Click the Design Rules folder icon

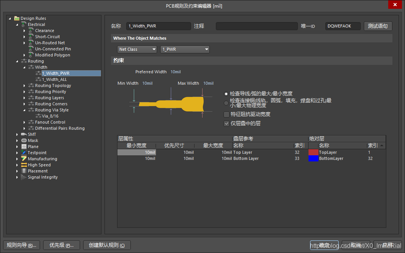pos(17,18)
